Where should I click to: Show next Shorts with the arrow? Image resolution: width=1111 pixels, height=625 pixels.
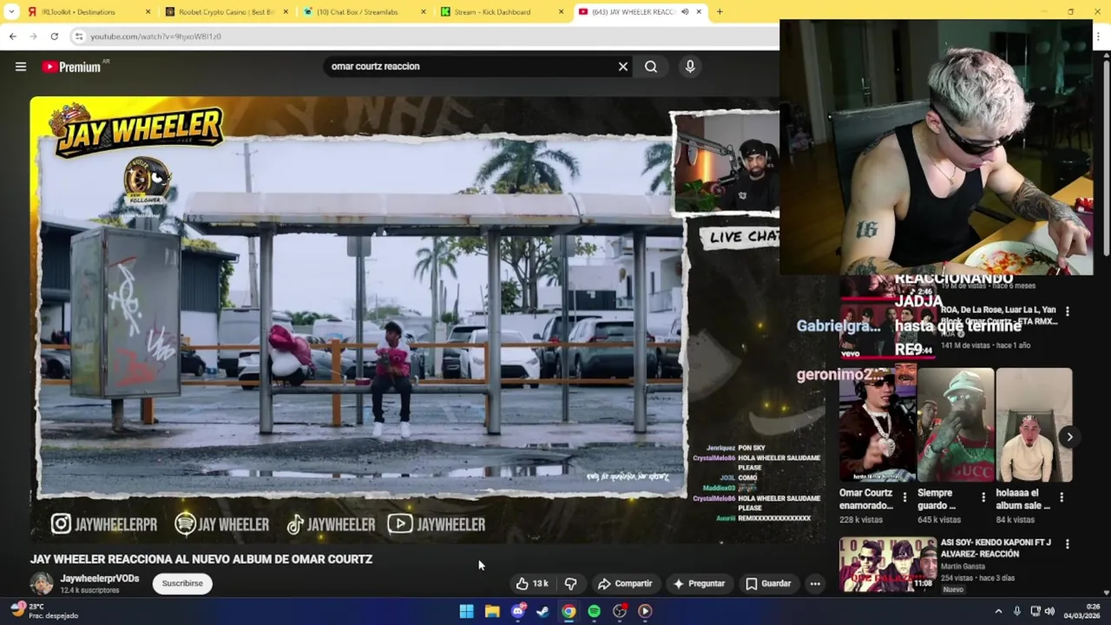point(1069,437)
